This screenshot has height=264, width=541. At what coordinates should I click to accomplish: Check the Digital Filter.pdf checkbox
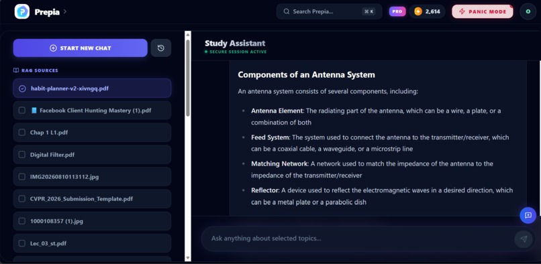(22, 155)
